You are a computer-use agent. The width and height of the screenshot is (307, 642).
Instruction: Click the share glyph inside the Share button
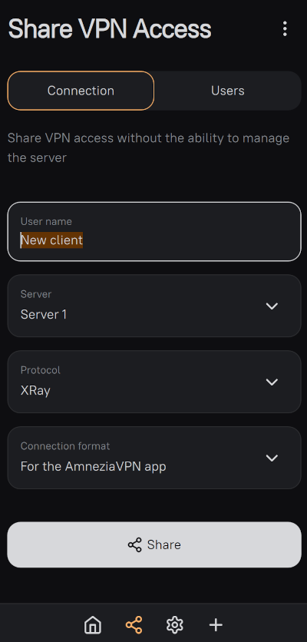tap(134, 544)
